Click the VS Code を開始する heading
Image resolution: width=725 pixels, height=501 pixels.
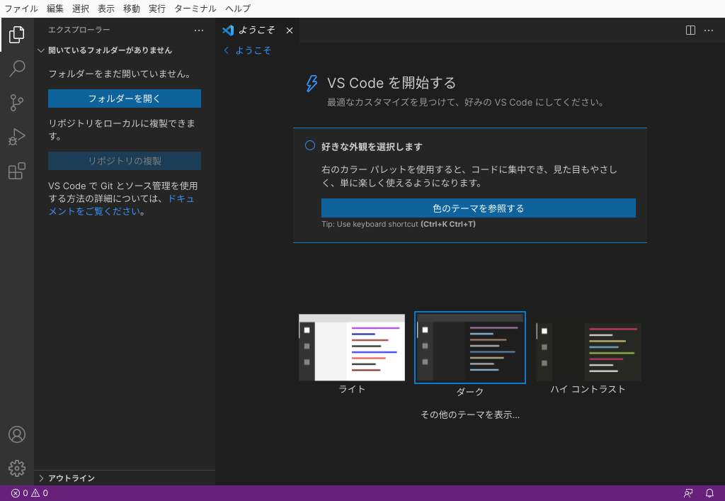point(391,83)
